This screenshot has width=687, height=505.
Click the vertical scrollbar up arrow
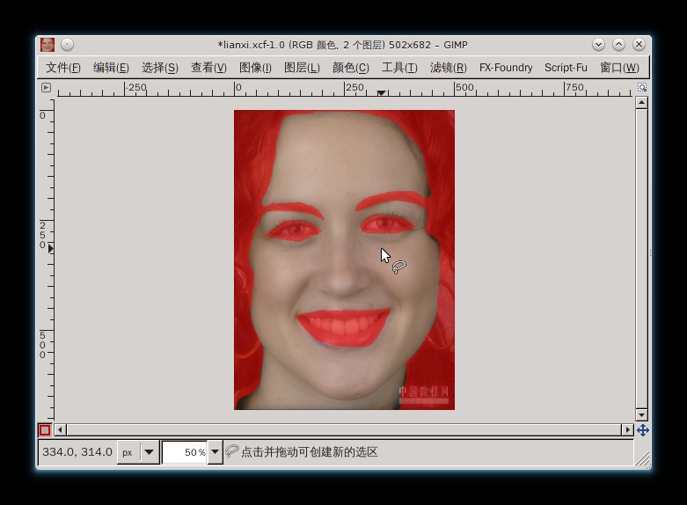[641, 103]
